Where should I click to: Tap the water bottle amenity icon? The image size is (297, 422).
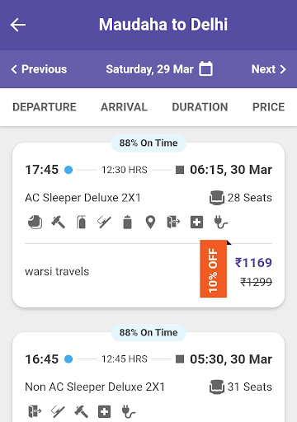(x=127, y=222)
